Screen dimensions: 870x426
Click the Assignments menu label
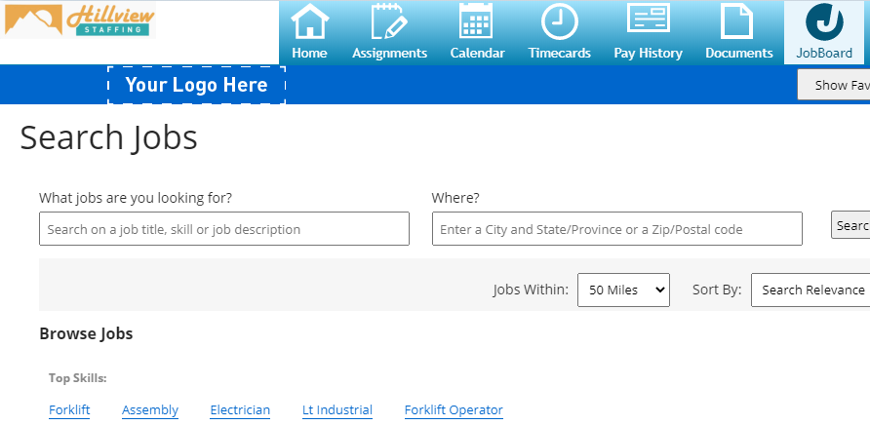[389, 54]
